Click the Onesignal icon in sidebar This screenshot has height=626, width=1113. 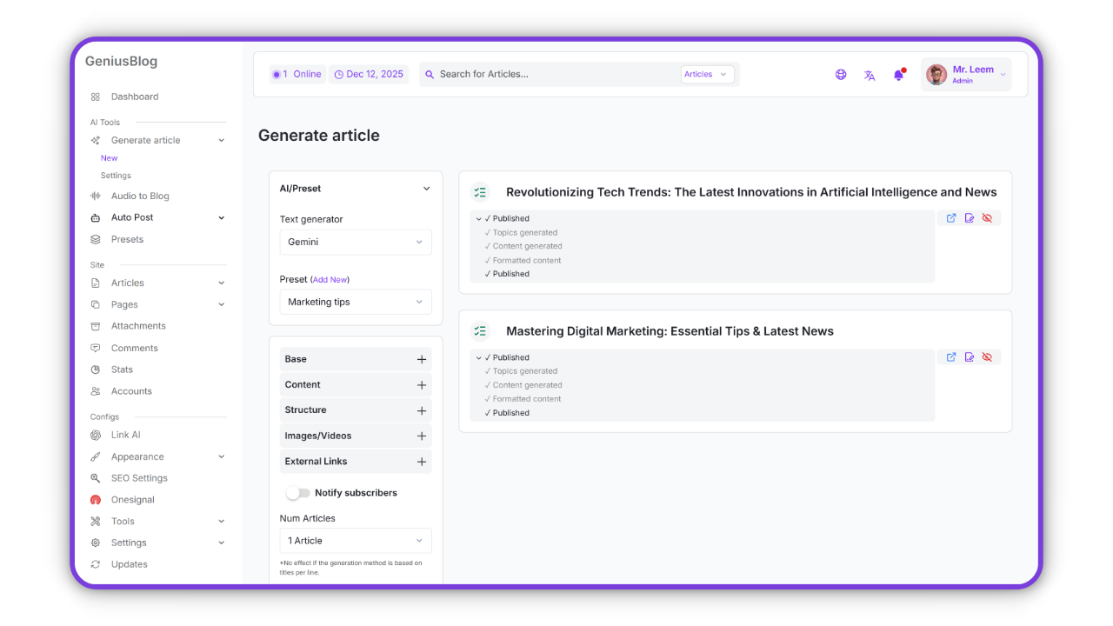pyautogui.click(x=96, y=500)
